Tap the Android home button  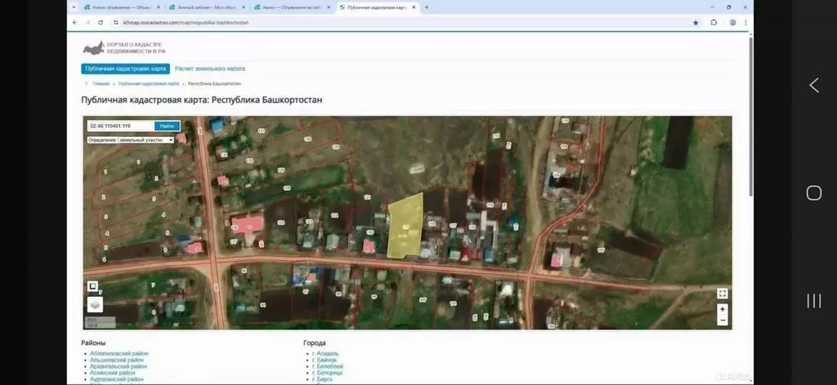(813, 192)
